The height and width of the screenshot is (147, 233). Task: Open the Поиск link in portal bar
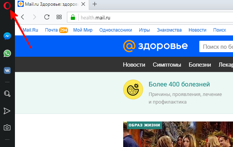(220, 30)
